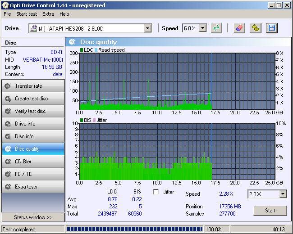
Task: Click the drive icon in Drive combo box
Action: pos(33,28)
